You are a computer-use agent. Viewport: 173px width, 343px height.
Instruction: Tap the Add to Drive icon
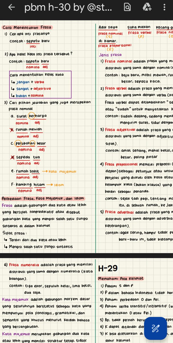tap(147, 7)
